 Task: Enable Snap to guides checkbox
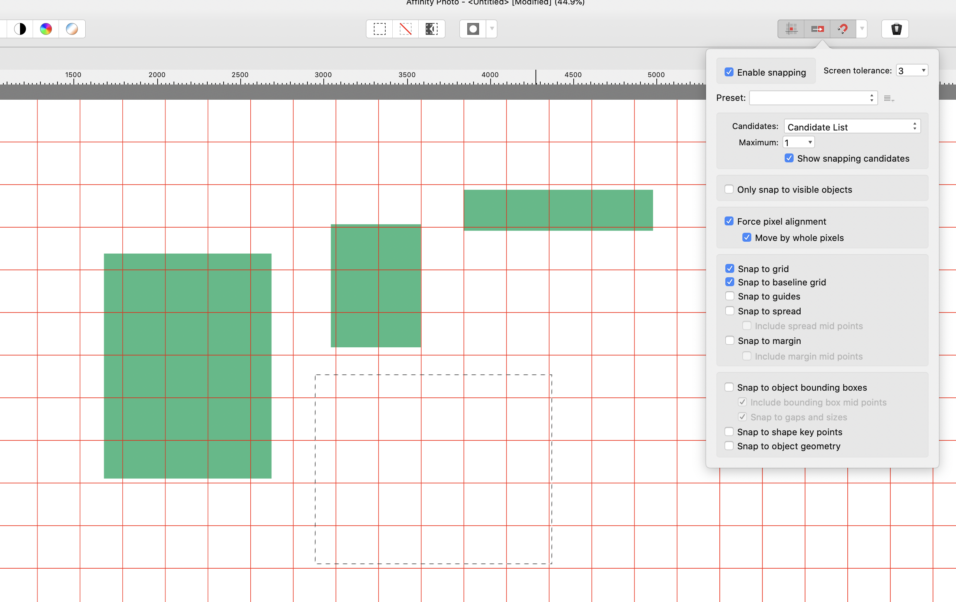tap(730, 296)
